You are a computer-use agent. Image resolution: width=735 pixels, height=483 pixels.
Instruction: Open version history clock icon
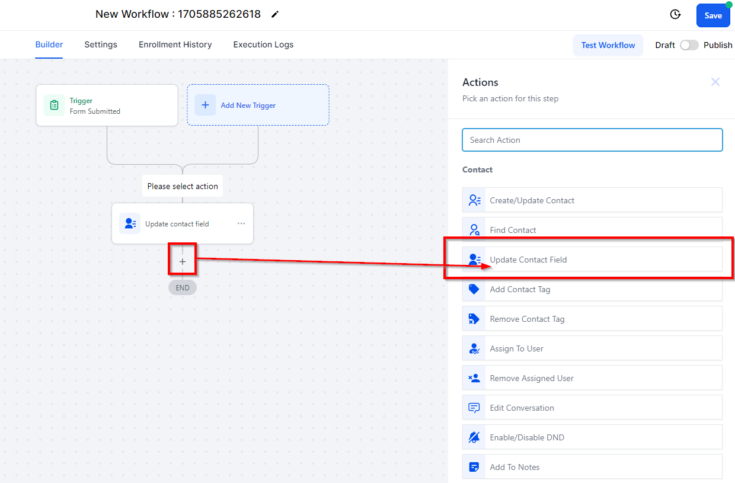675,15
